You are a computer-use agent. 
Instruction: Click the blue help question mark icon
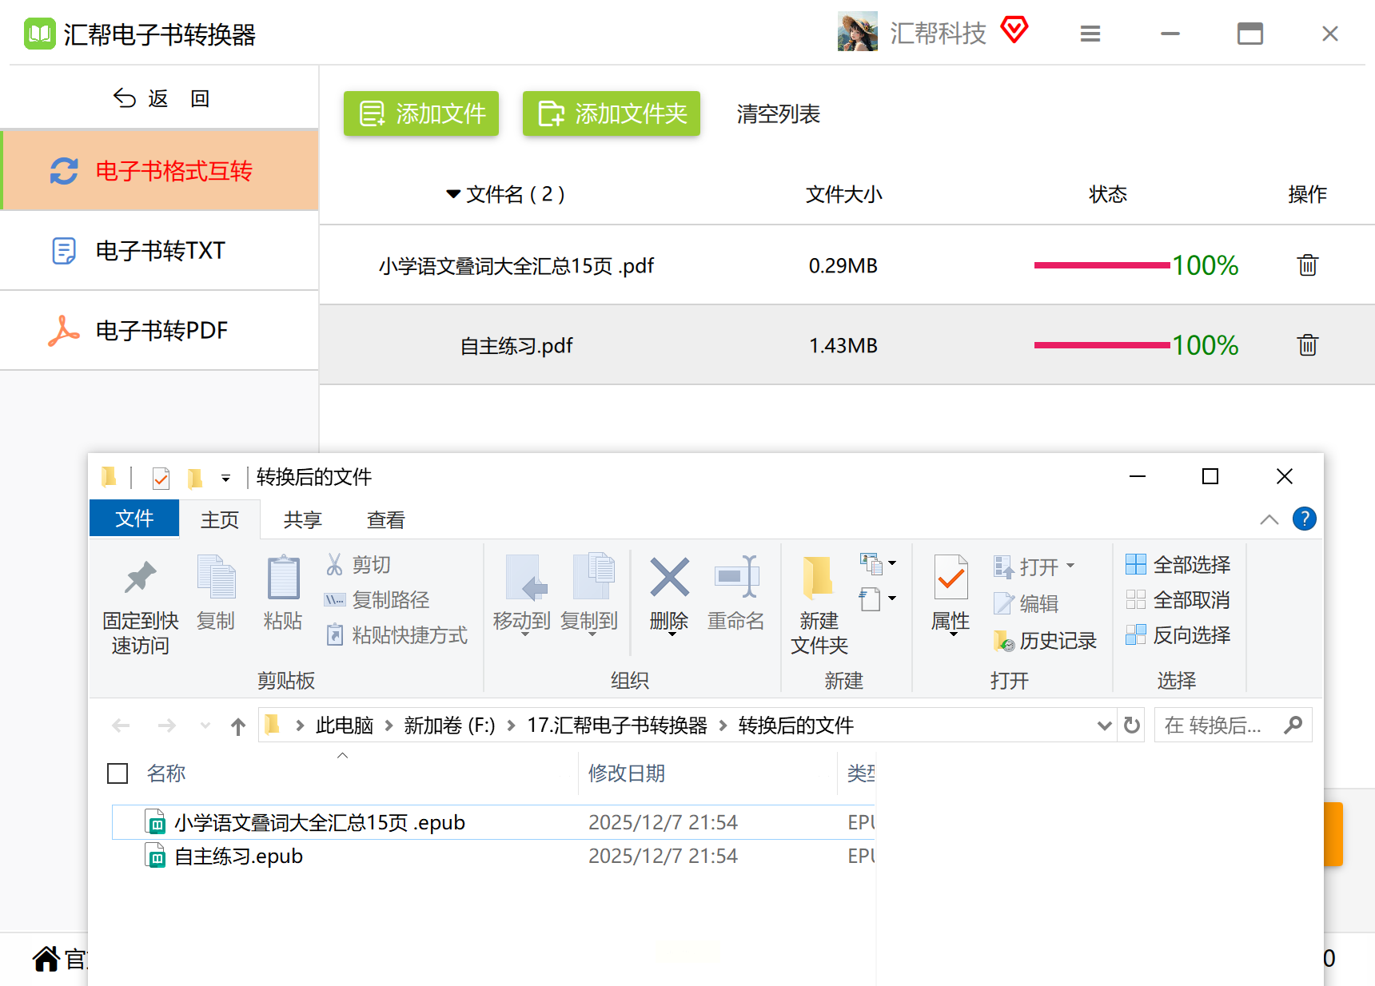pos(1304,519)
